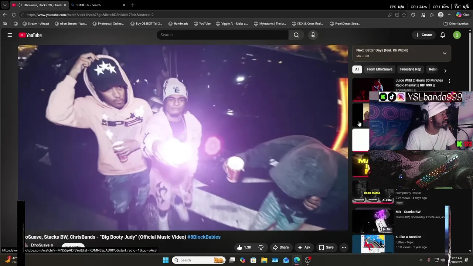This screenshot has height=266, width=473.
Task: Open options for the Juice Wrld playlist video
Action: pos(449,81)
